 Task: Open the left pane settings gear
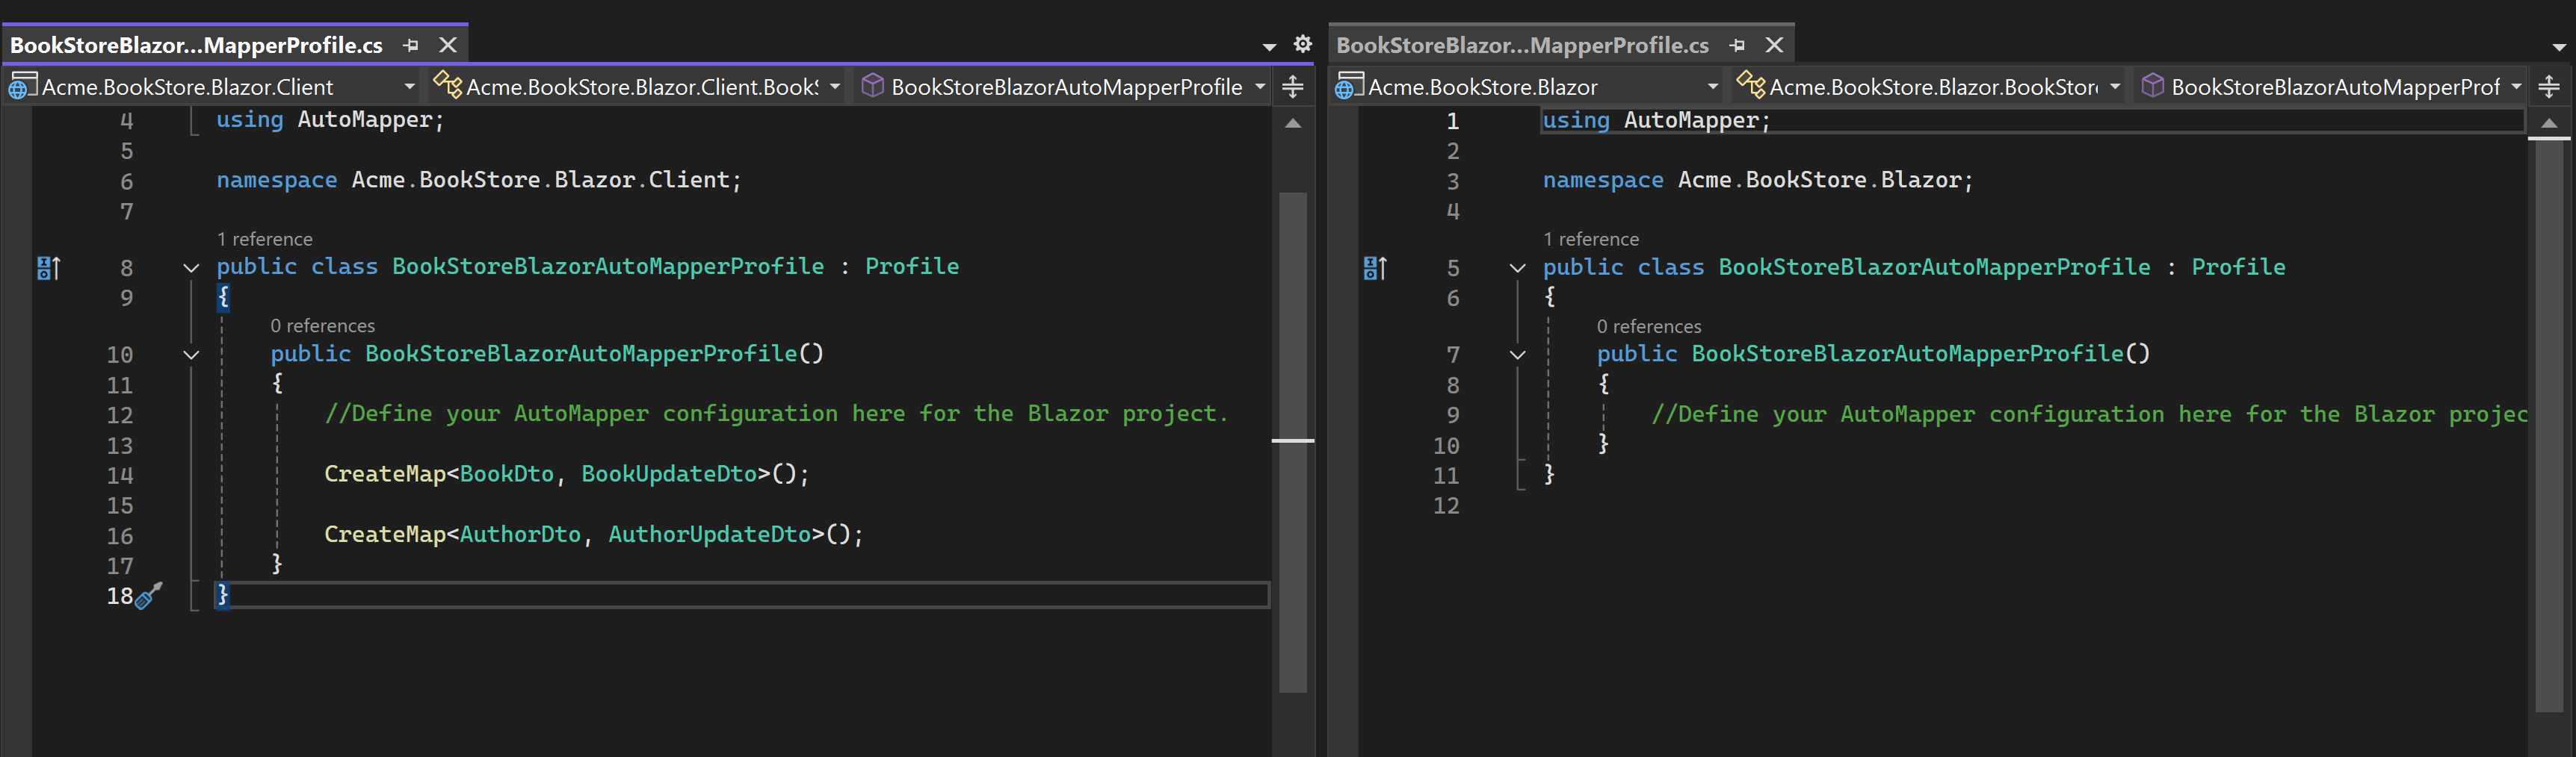click(x=1302, y=44)
